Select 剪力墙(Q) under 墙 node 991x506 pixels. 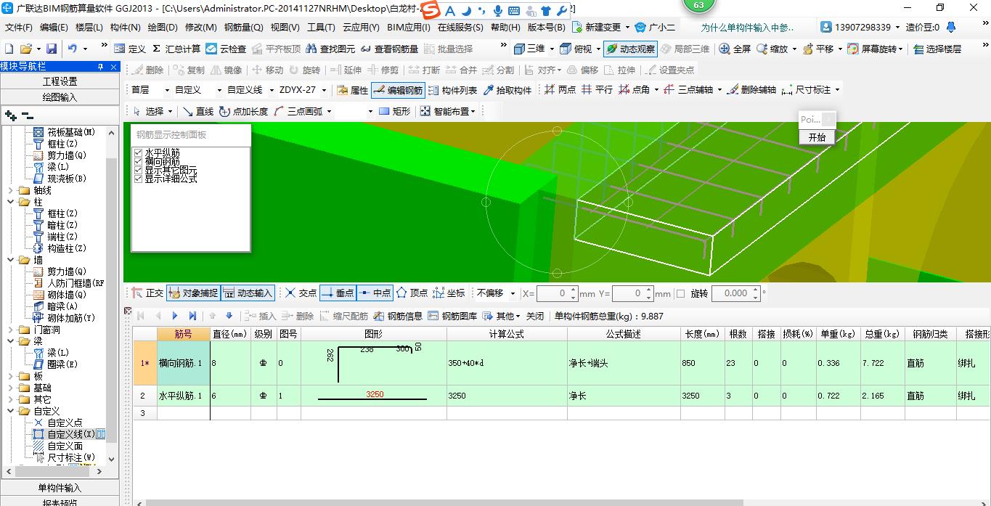coord(67,272)
